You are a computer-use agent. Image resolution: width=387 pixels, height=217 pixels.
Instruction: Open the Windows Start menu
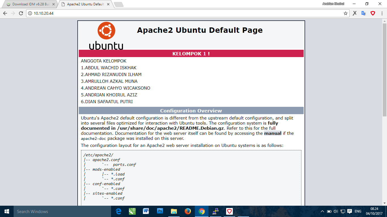[x=7, y=211]
